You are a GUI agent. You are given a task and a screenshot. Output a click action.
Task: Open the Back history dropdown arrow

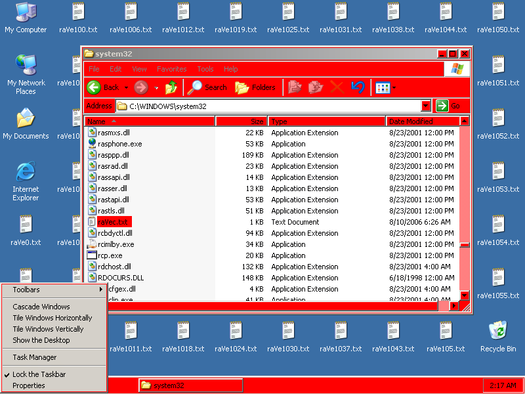tap(126, 88)
